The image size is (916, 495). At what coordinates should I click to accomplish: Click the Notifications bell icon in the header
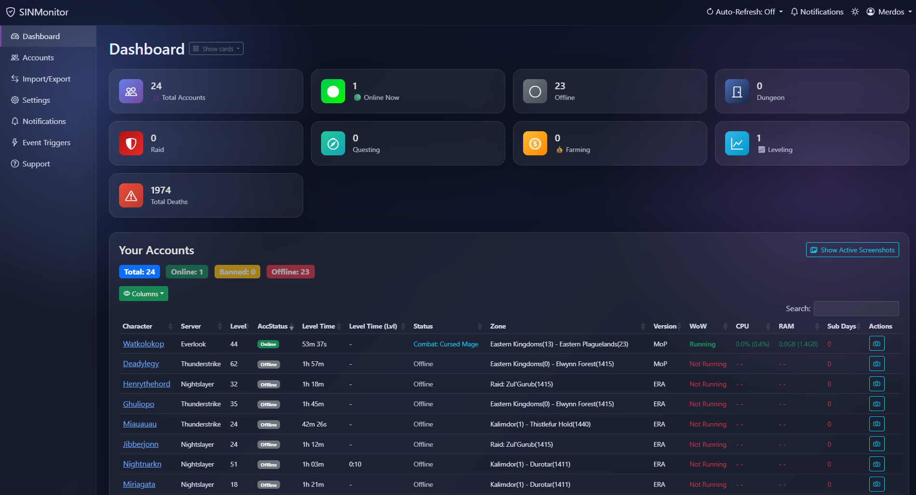point(794,11)
